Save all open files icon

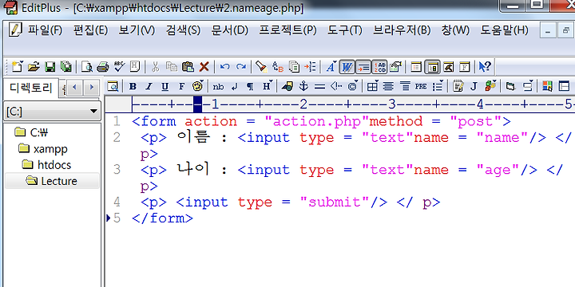click(x=66, y=67)
